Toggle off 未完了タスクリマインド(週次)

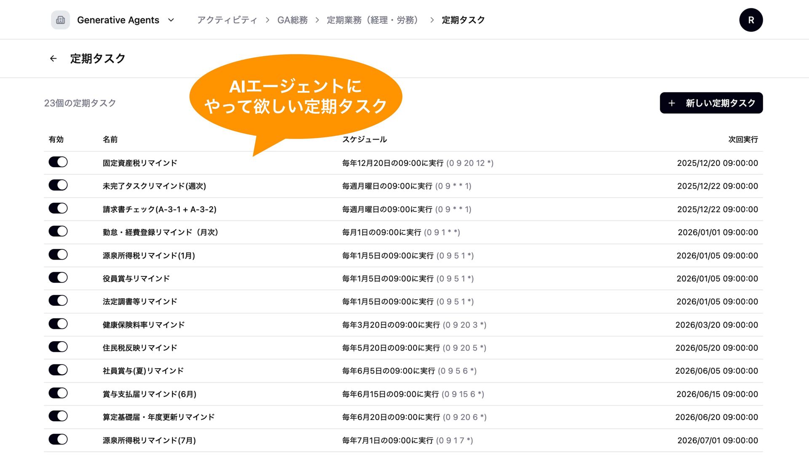(x=58, y=185)
